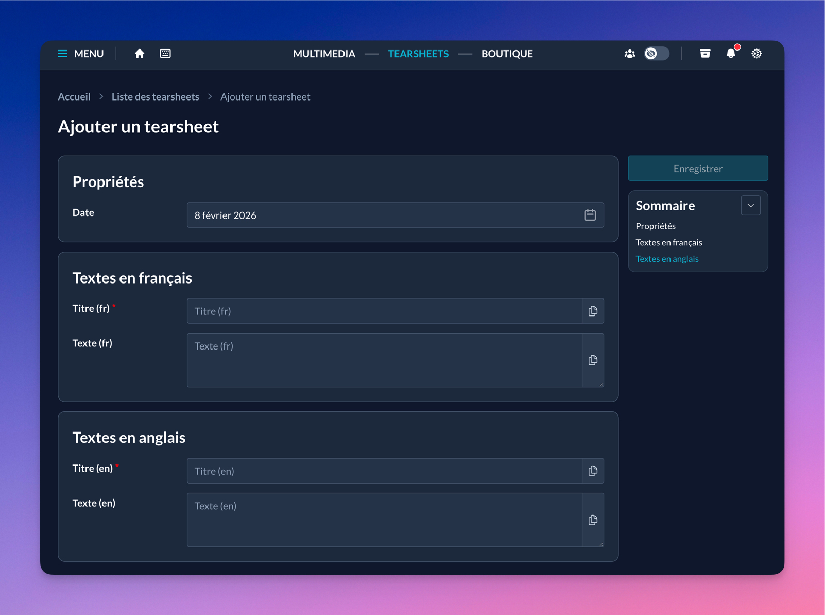The image size is (825, 615).
Task: Open the hamburger MENU icon
Action: point(62,54)
